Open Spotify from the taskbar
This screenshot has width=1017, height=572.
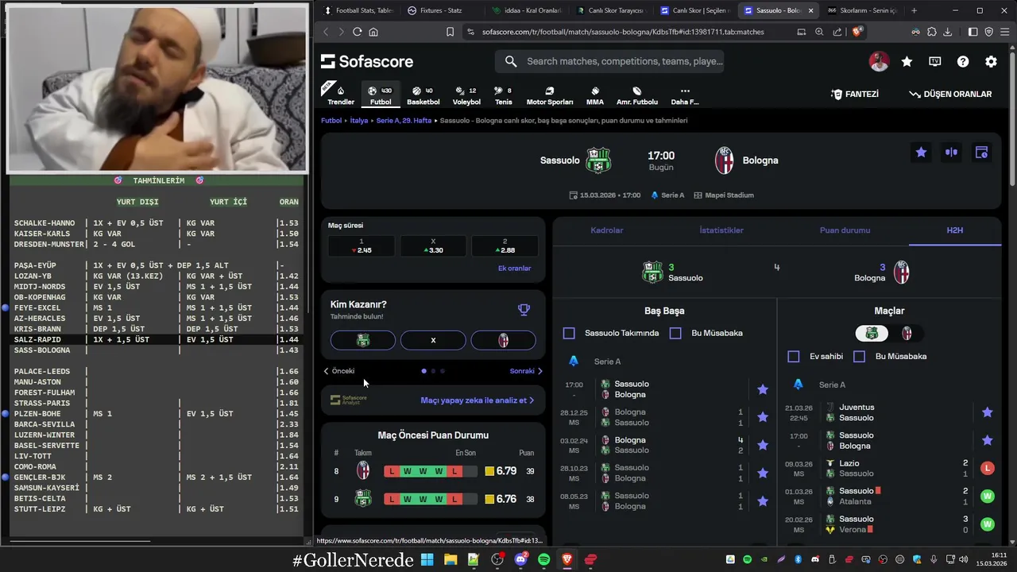[543, 560]
